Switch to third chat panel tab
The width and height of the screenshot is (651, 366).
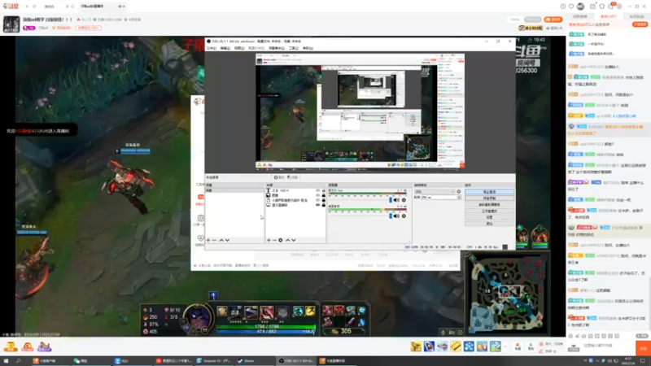636,16
